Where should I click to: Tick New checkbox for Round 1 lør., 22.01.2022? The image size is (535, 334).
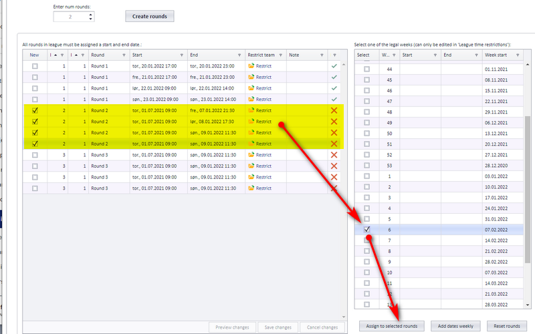click(x=35, y=88)
